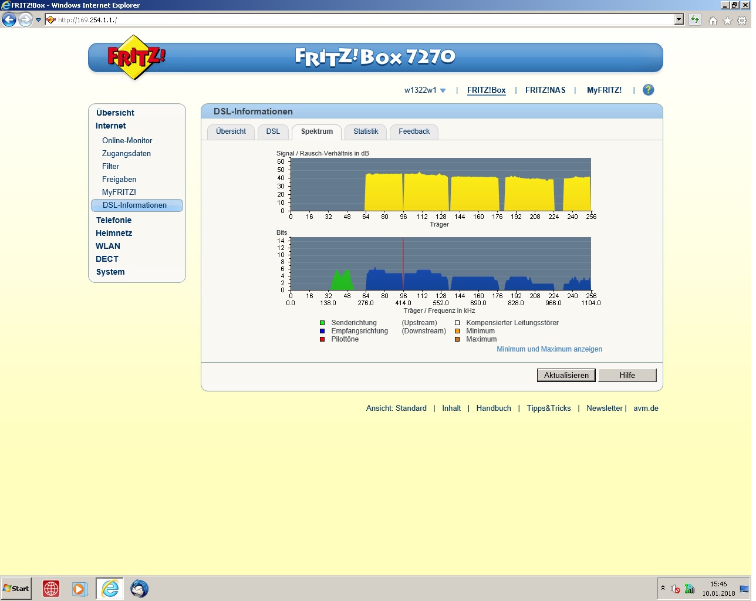
Task: Open WLAN in the sidebar
Action: click(x=108, y=247)
